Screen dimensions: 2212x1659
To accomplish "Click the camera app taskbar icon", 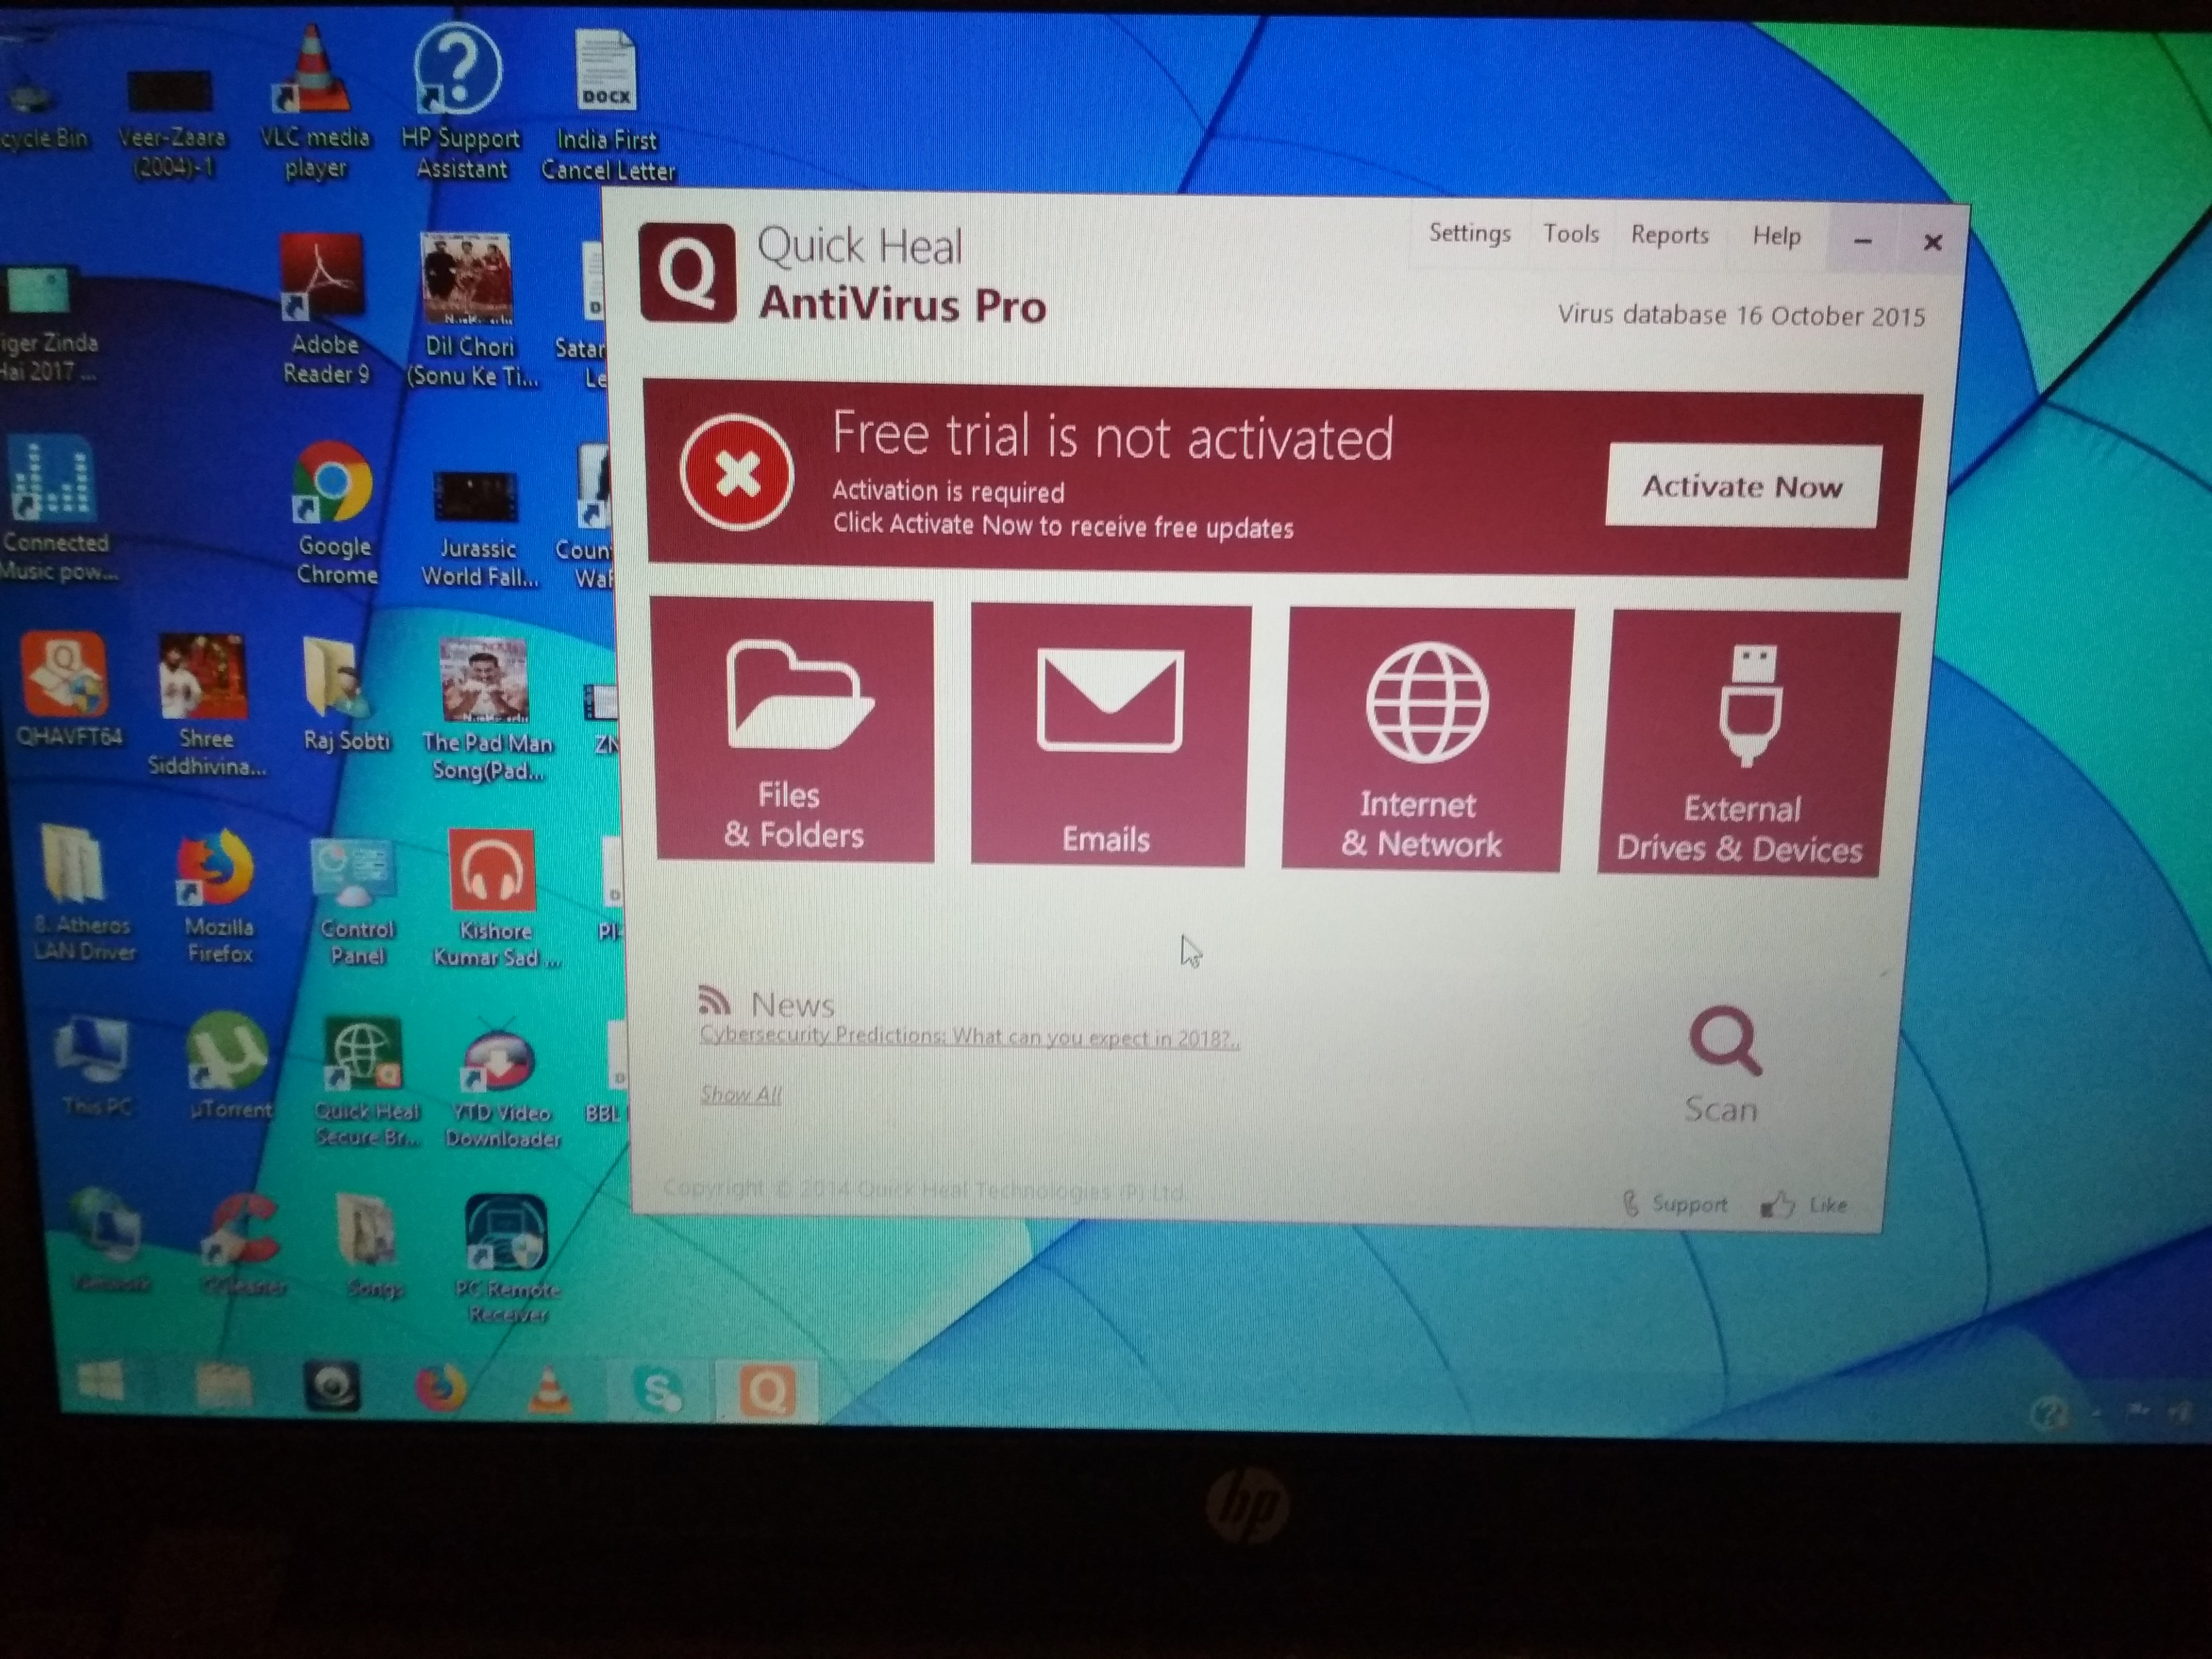I will [x=331, y=1386].
